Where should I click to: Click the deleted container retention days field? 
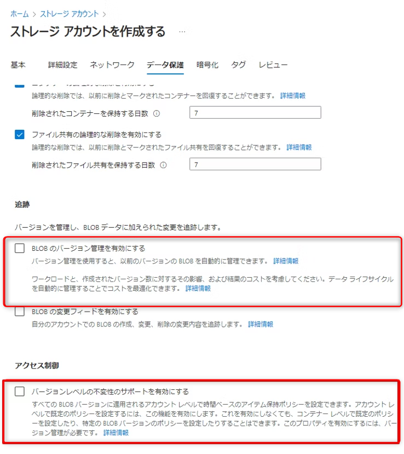(x=255, y=113)
